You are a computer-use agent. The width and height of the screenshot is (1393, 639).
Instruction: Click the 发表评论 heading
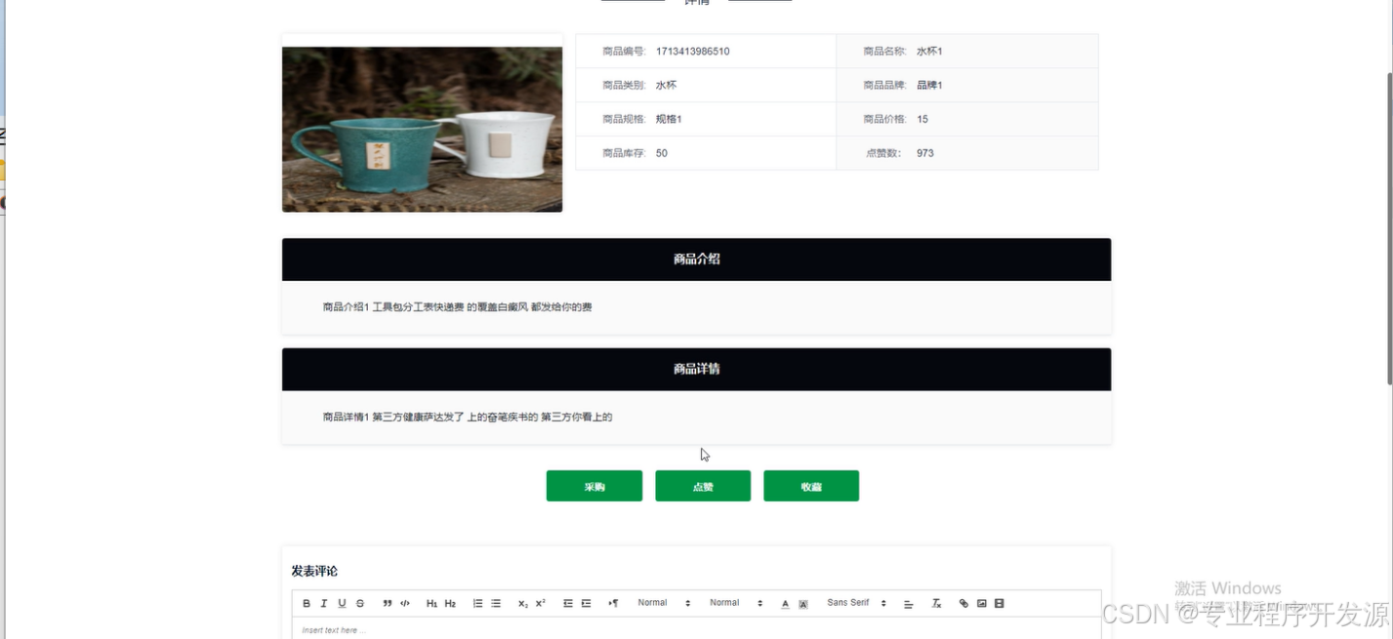[314, 571]
